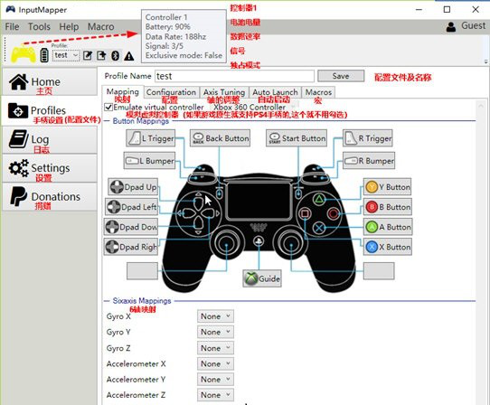Click the A Button mapping

tap(388, 227)
